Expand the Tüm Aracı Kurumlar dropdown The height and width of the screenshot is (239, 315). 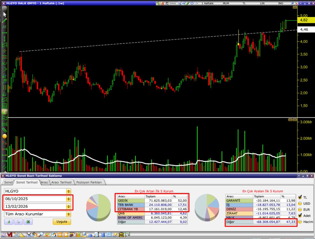pos(69,214)
